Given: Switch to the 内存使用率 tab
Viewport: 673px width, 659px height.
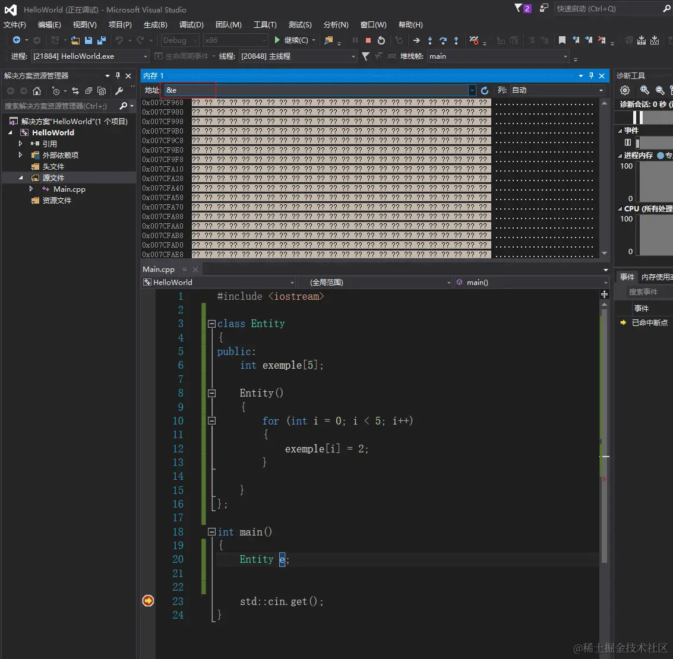Looking at the screenshot, I should [656, 277].
